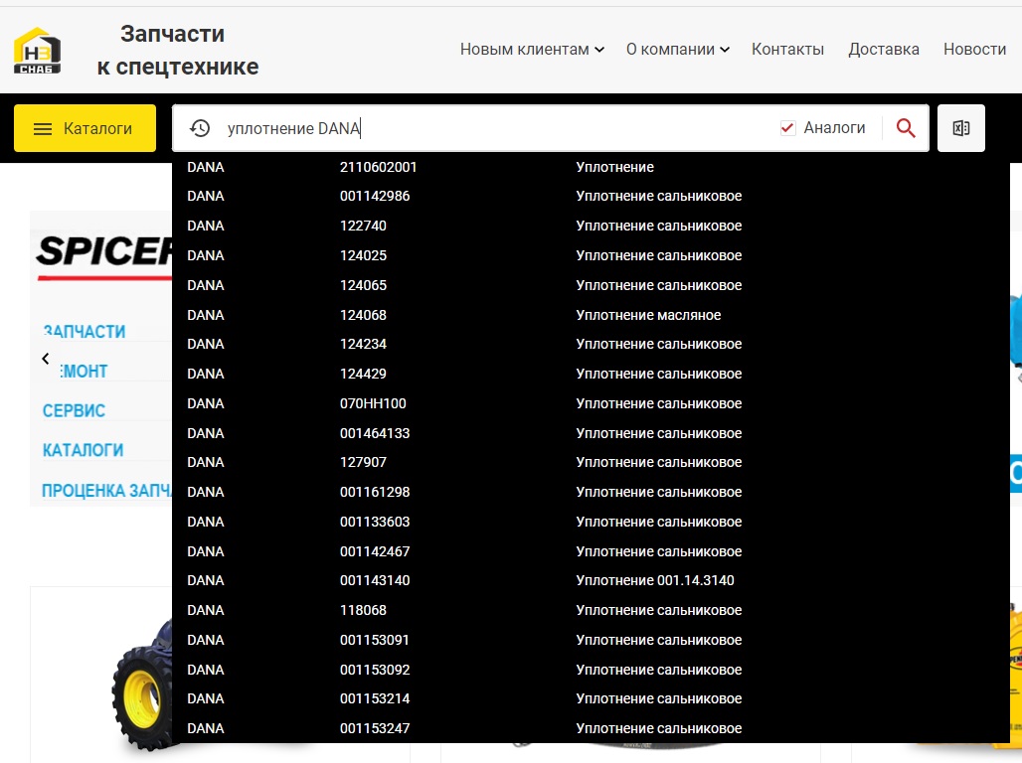This screenshot has width=1022, height=763.
Task: Click the NZ Snab logo icon
Action: 37,50
